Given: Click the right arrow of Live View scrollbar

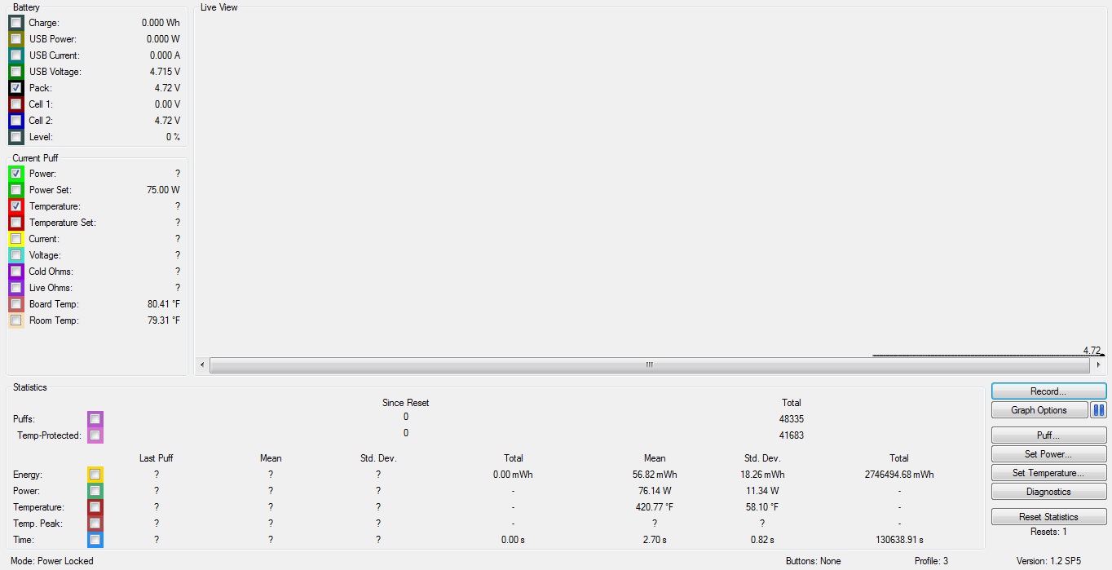Looking at the screenshot, I should tap(1099, 365).
